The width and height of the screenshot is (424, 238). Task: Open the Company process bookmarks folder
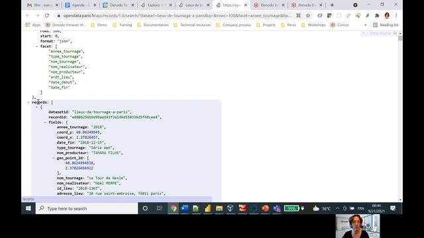233,25
